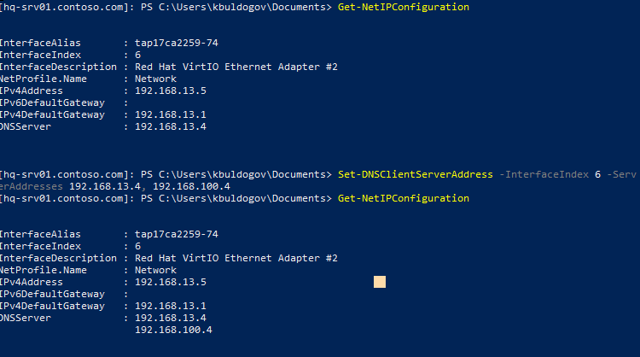Click the first tap17ca2259-74 interface alias value
This screenshot has width=640, height=357.
[x=177, y=43]
